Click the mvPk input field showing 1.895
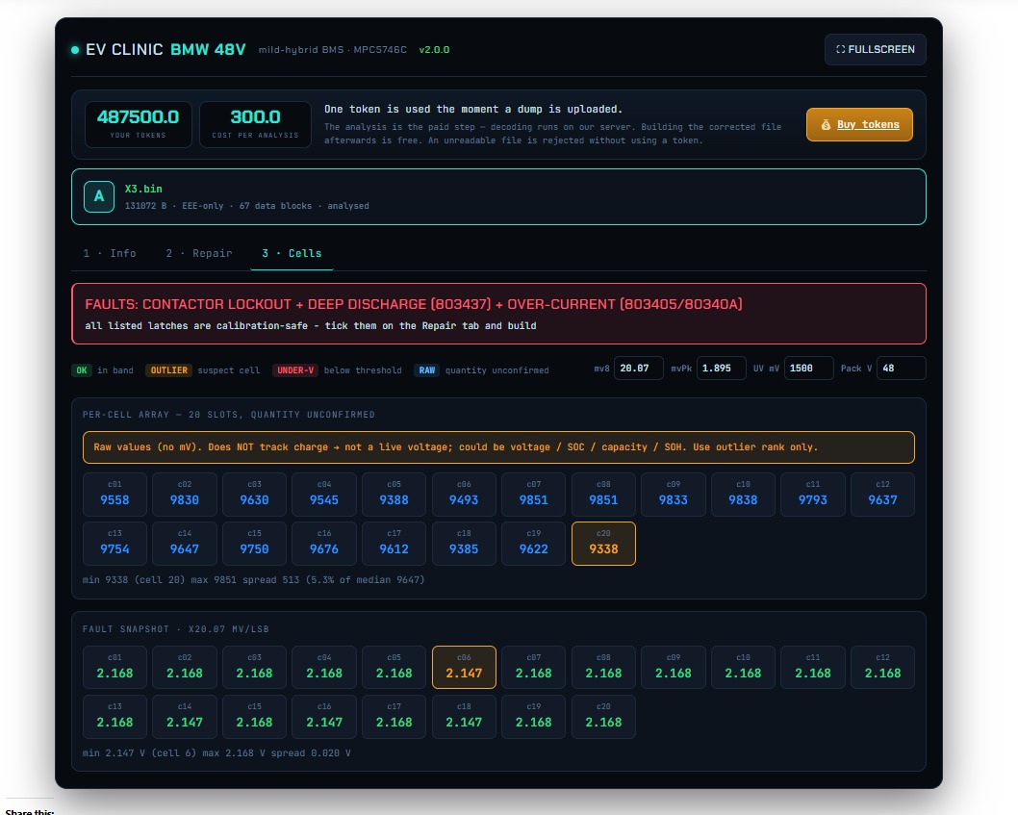This screenshot has width=1018, height=815. 722,369
